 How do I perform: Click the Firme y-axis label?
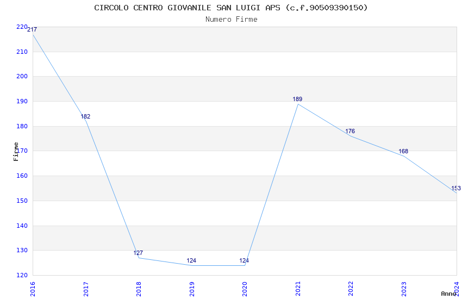(16, 152)
